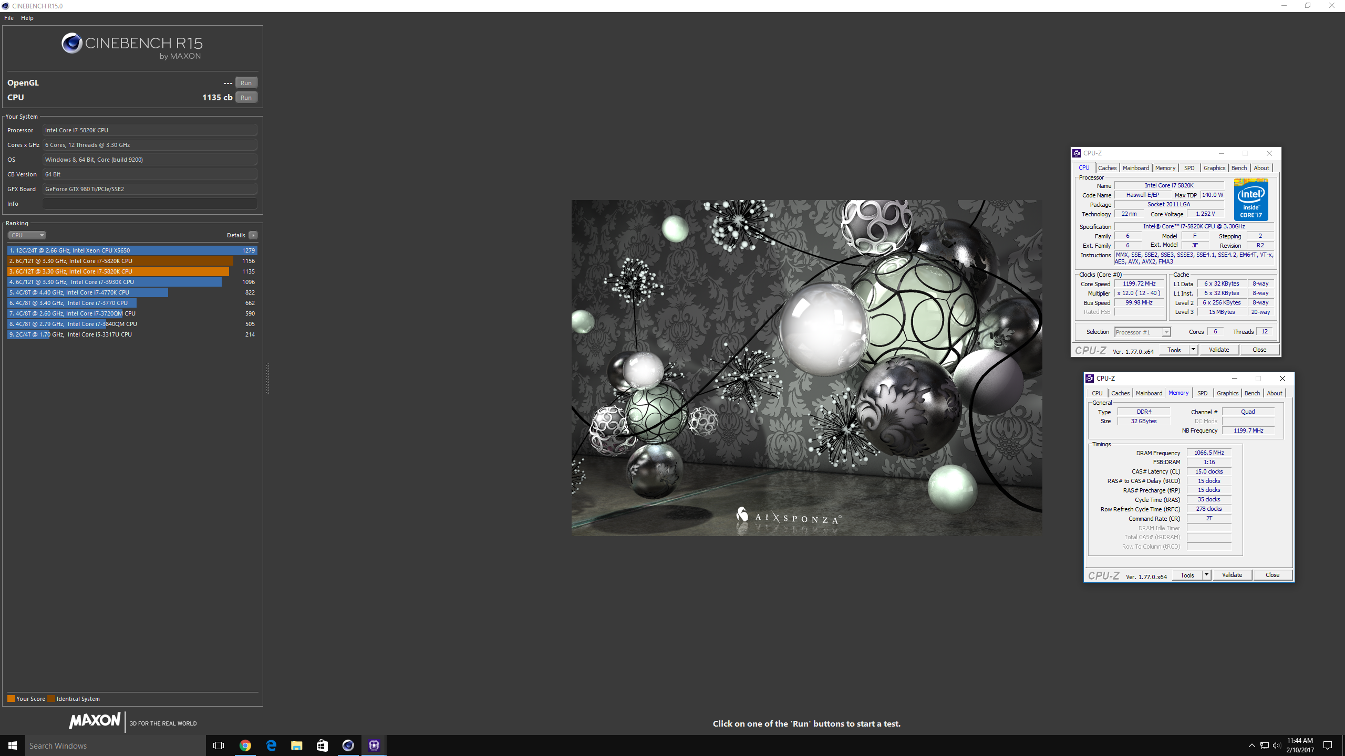Switch to About tab in upper CPU-Z

pos(1261,168)
